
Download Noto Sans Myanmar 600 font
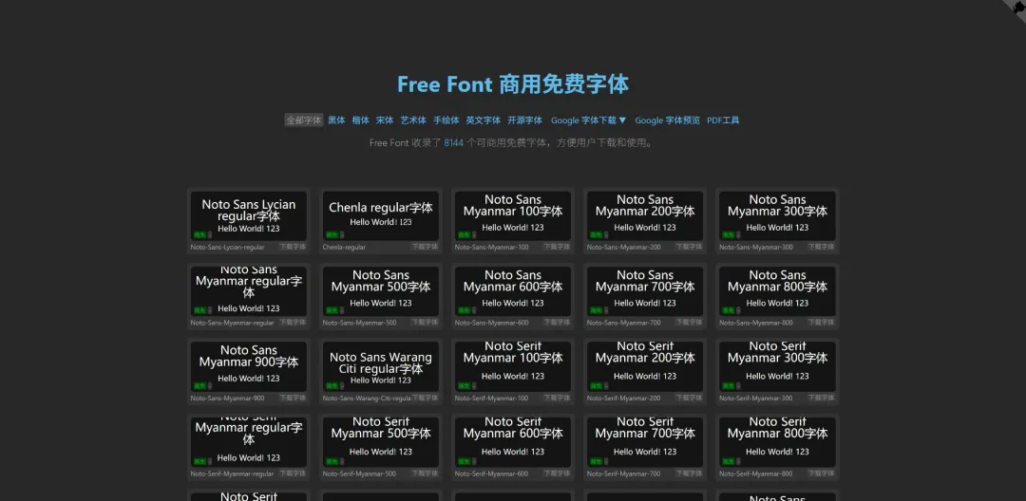click(557, 322)
